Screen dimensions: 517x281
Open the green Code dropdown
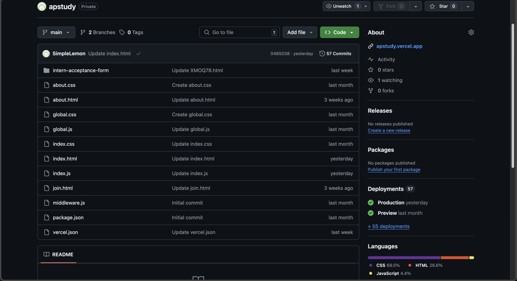point(339,32)
